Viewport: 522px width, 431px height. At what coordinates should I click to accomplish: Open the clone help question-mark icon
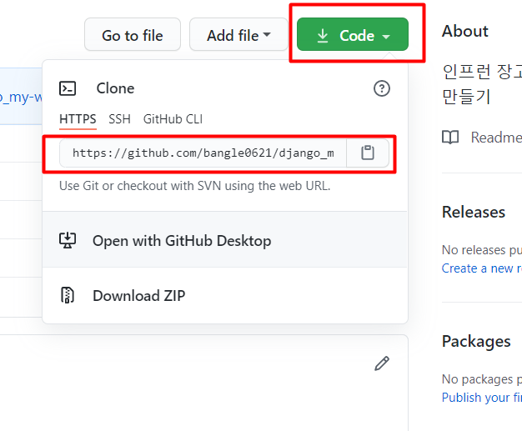382,88
